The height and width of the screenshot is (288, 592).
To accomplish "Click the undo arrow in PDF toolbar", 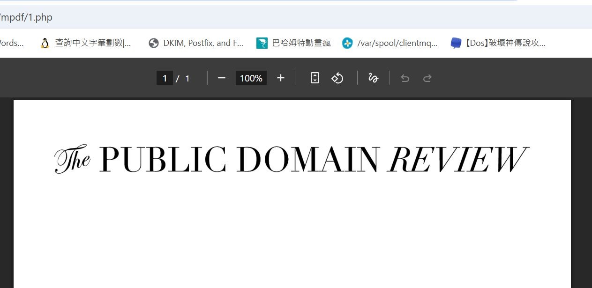I will point(405,78).
